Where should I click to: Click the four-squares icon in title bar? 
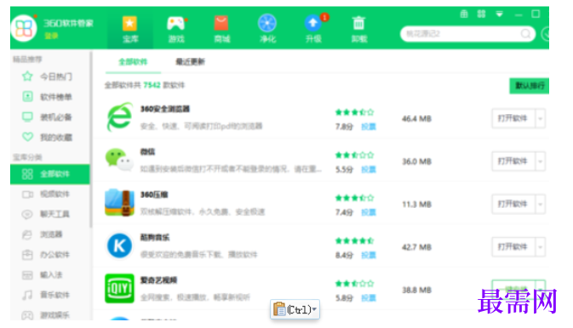[x=481, y=14]
